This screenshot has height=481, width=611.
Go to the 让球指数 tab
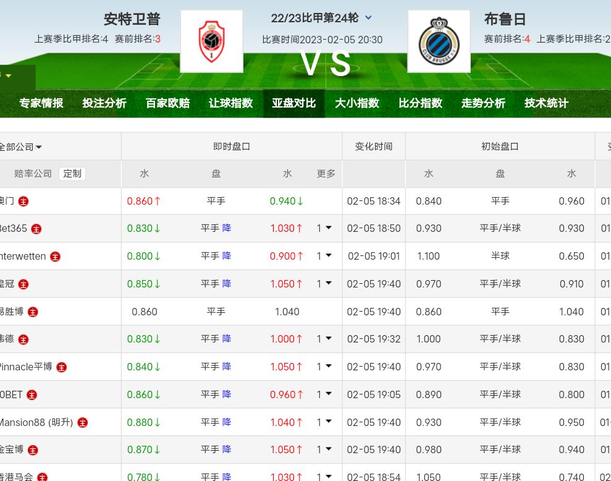coord(230,103)
